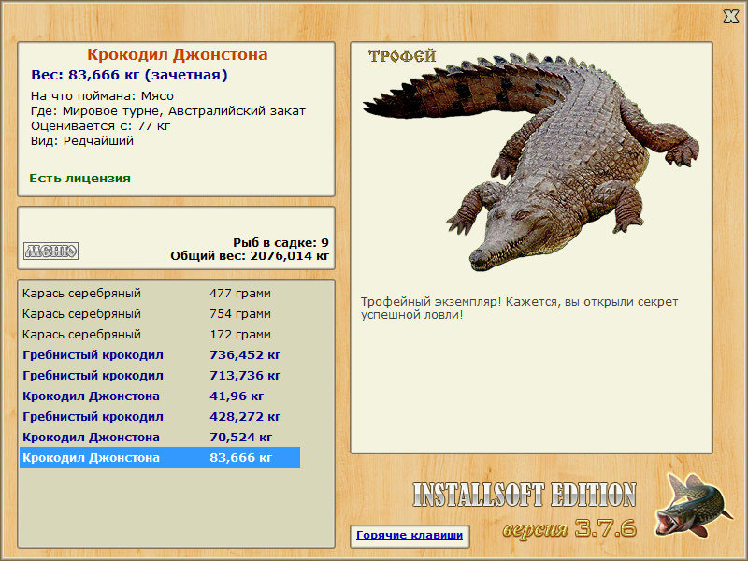Click the Вес: 83,666 кг (зачетная) text
This screenshot has height=561, width=748.
click(x=129, y=75)
